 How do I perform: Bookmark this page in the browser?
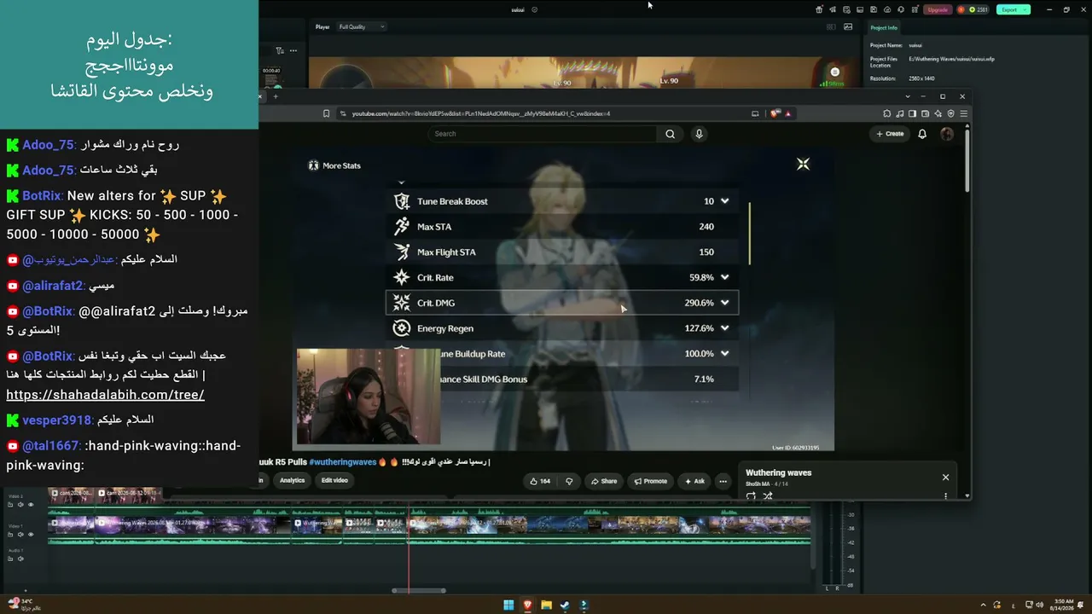(326, 113)
